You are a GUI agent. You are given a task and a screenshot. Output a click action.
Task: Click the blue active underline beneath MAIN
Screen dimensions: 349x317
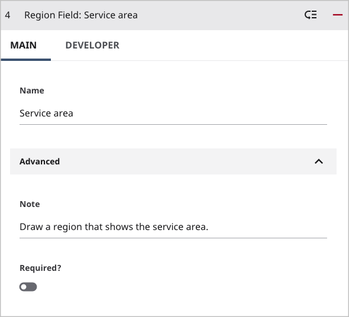(x=26, y=59)
